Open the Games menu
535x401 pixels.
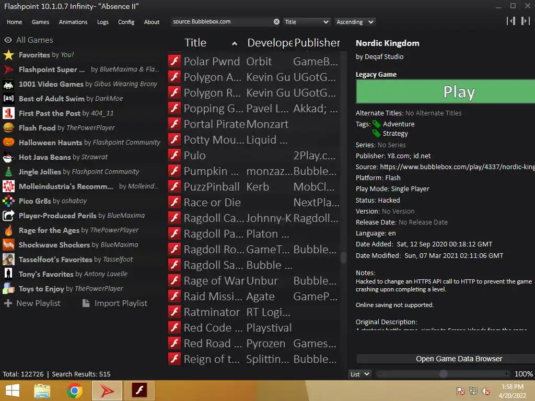pyautogui.click(x=40, y=22)
